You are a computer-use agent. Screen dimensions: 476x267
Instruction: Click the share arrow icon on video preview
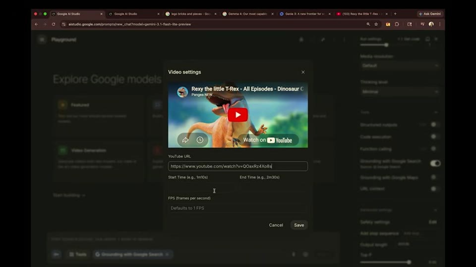pyautogui.click(x=185, y=140)
